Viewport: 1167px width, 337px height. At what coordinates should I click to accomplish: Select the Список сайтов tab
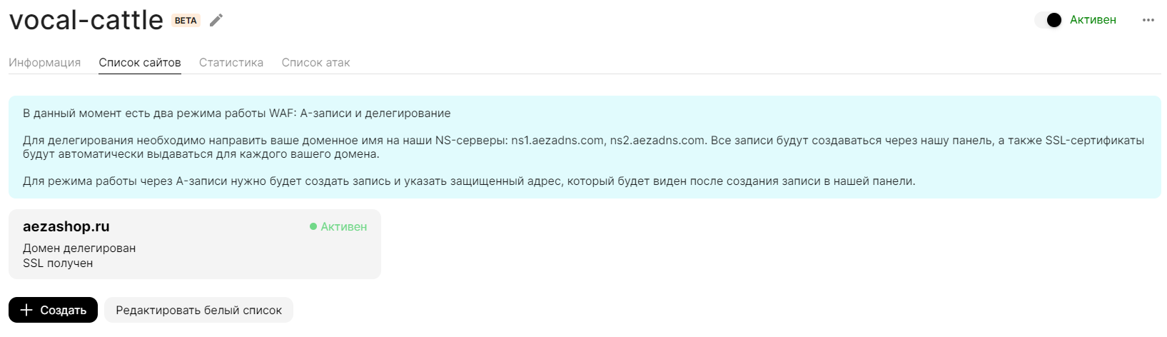point(140,63)
